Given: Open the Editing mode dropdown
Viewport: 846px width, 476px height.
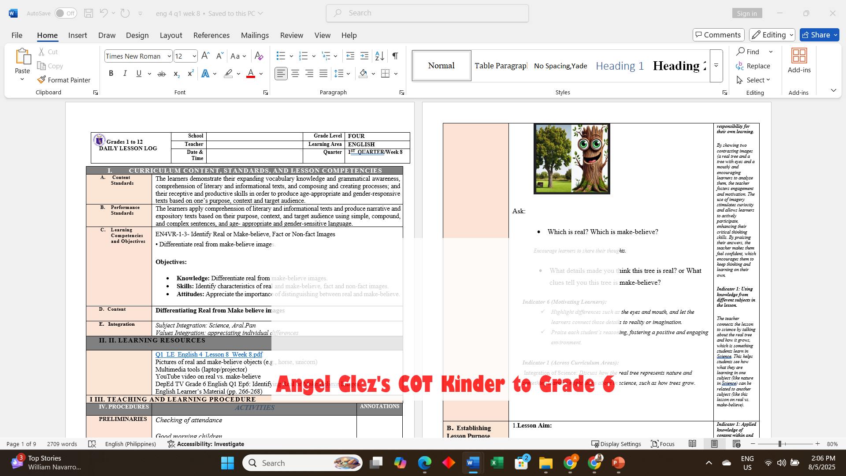Looking at the screenshot, I should pyautogui.click(x=772, y=35).
